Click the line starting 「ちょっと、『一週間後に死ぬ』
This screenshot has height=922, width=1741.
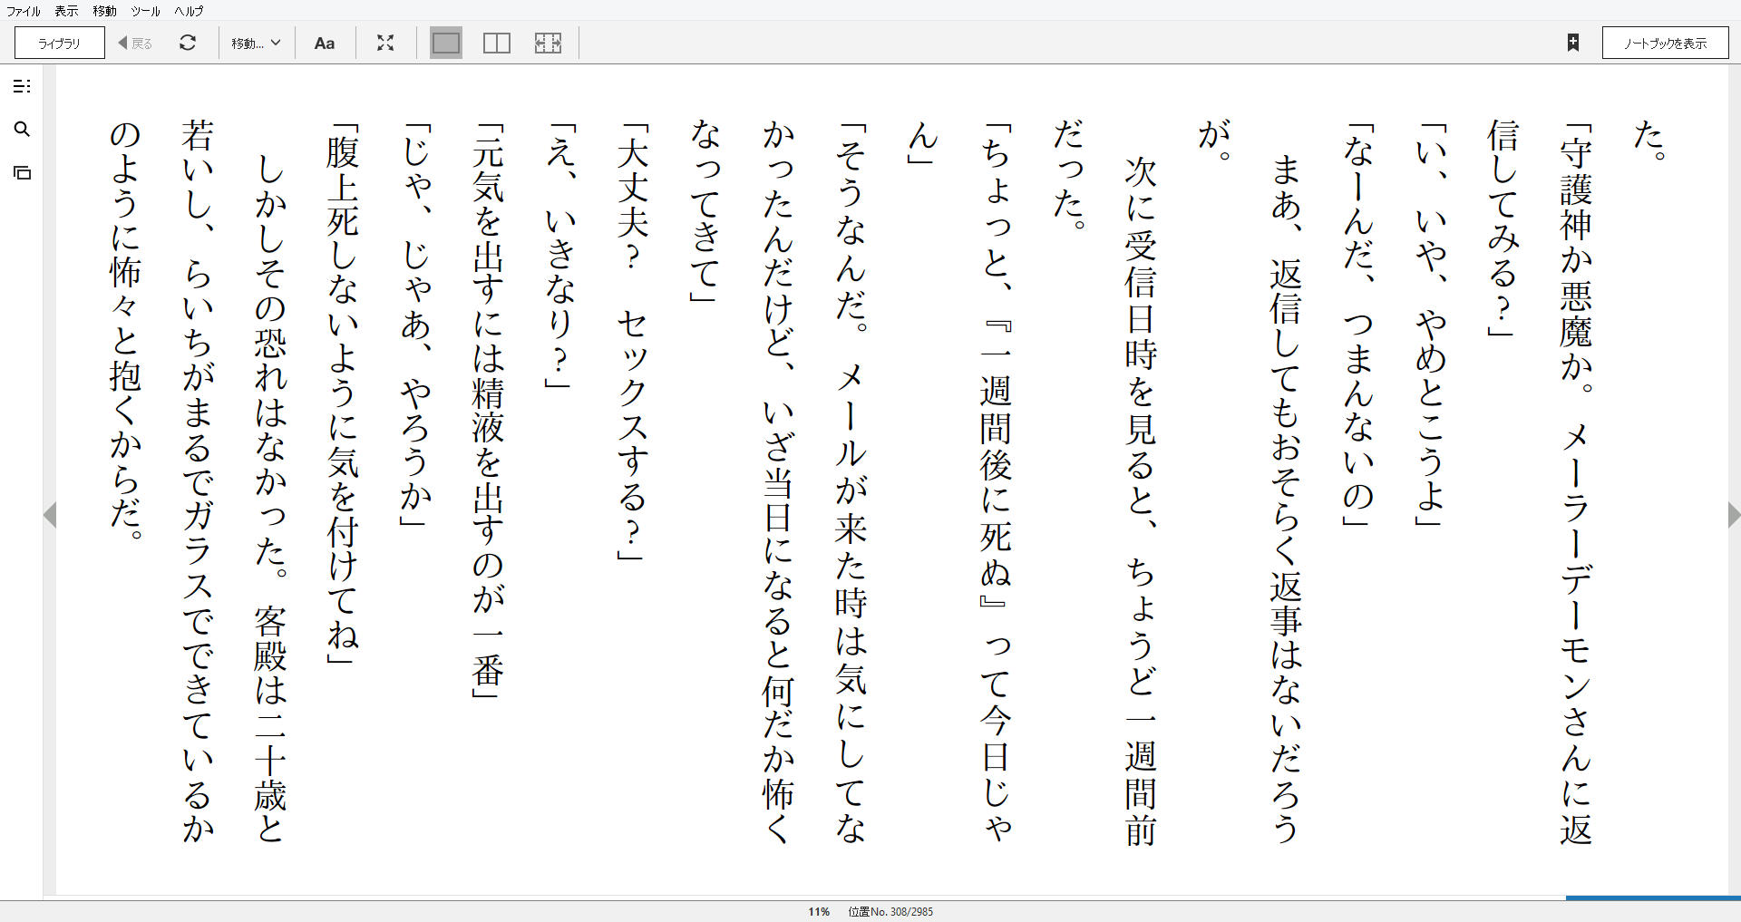(996, 484)
